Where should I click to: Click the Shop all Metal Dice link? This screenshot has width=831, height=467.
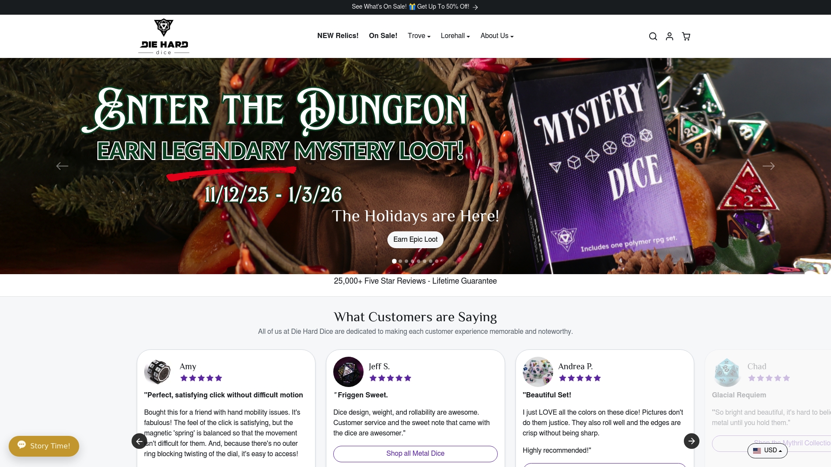(x=415, y=454)
